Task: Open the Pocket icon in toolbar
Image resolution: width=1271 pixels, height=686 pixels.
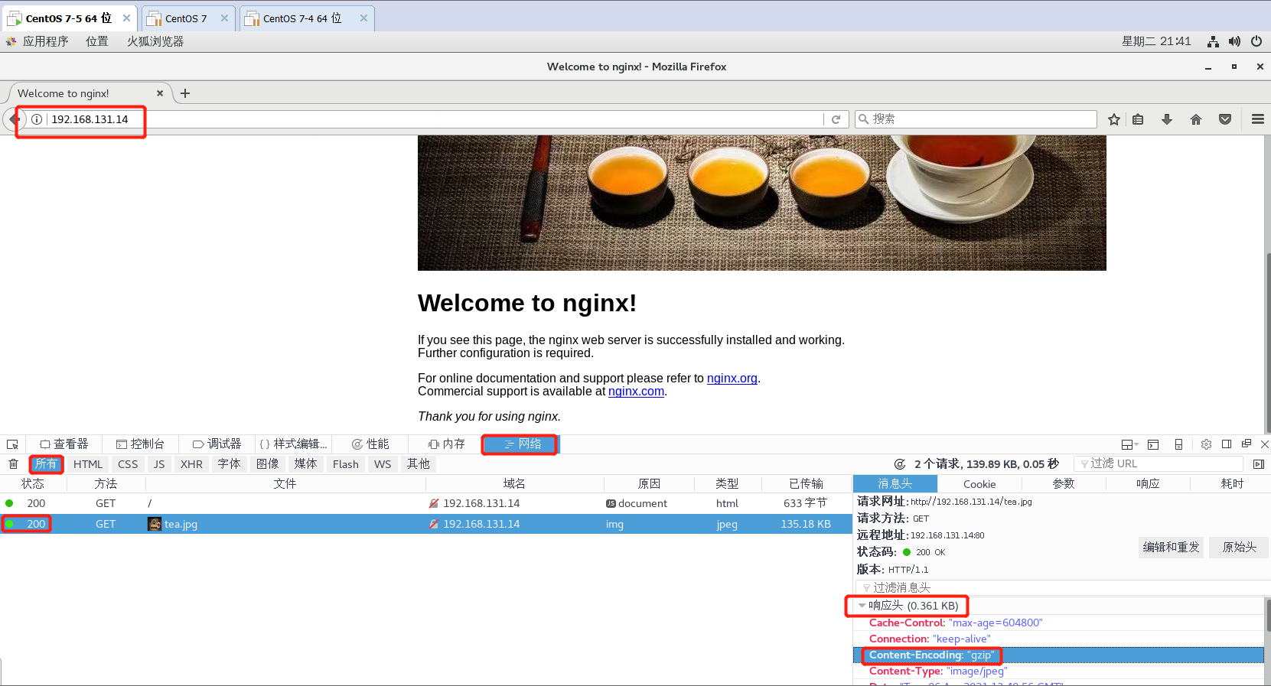Action: coord(1225,119)
